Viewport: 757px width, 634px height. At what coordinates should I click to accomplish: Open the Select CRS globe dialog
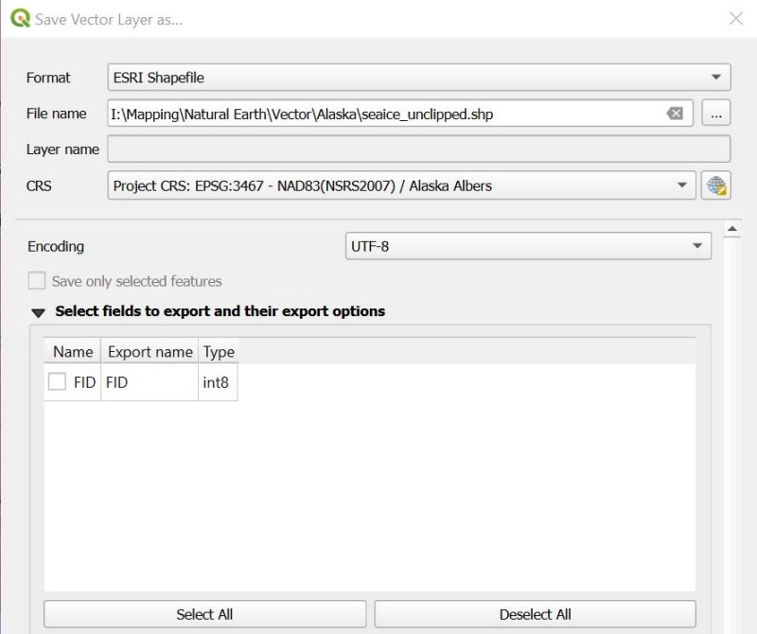(716, 185)
